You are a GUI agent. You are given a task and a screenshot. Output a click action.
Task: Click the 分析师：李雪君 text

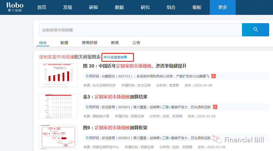[167, 85]
